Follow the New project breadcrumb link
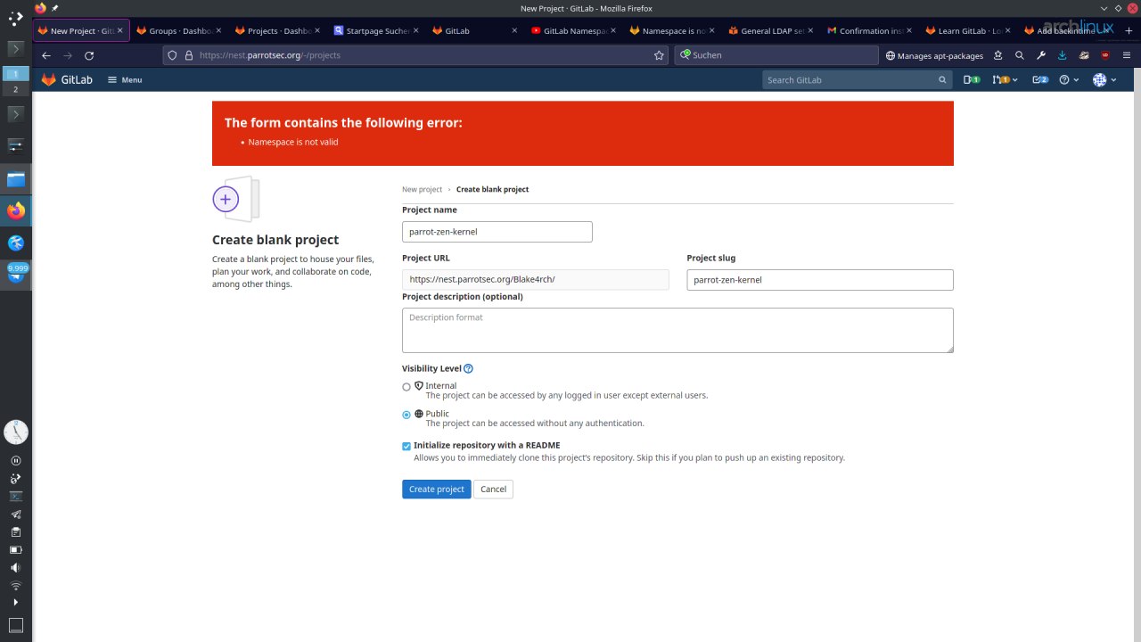The width and height of the screenshot is (1141, 642). 422,190
